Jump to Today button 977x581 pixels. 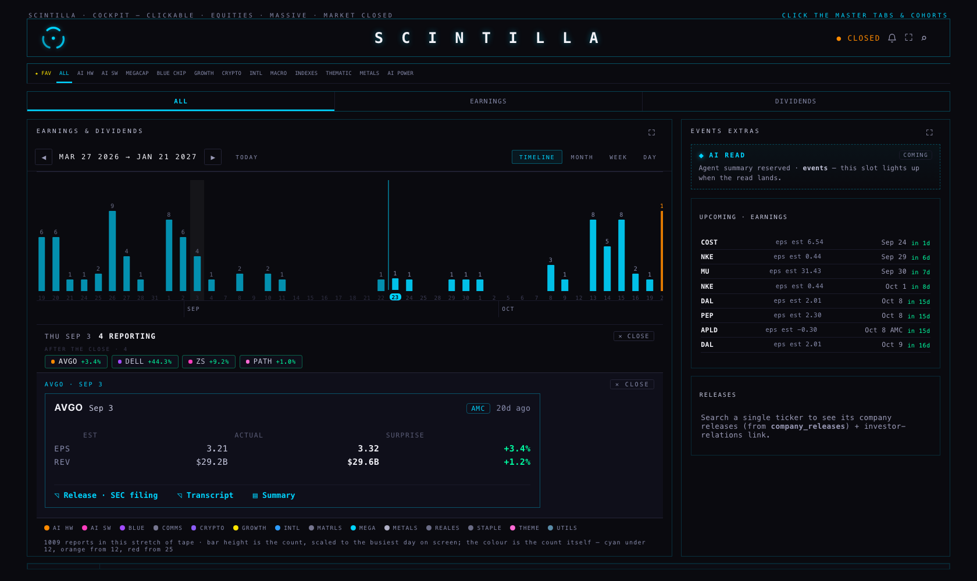tap(247, 157)
